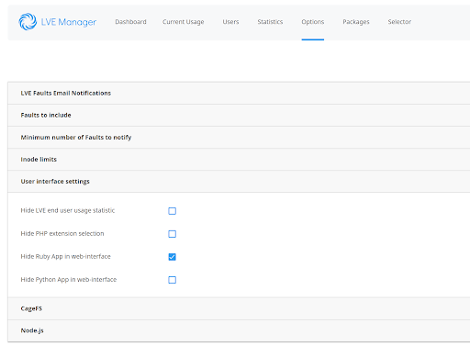Select the Options tab
This screenshot has width=470, height=346.
coord(313,22)
